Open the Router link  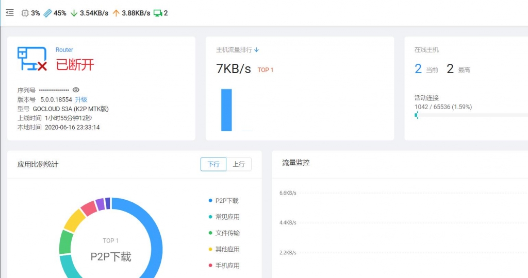64,50
